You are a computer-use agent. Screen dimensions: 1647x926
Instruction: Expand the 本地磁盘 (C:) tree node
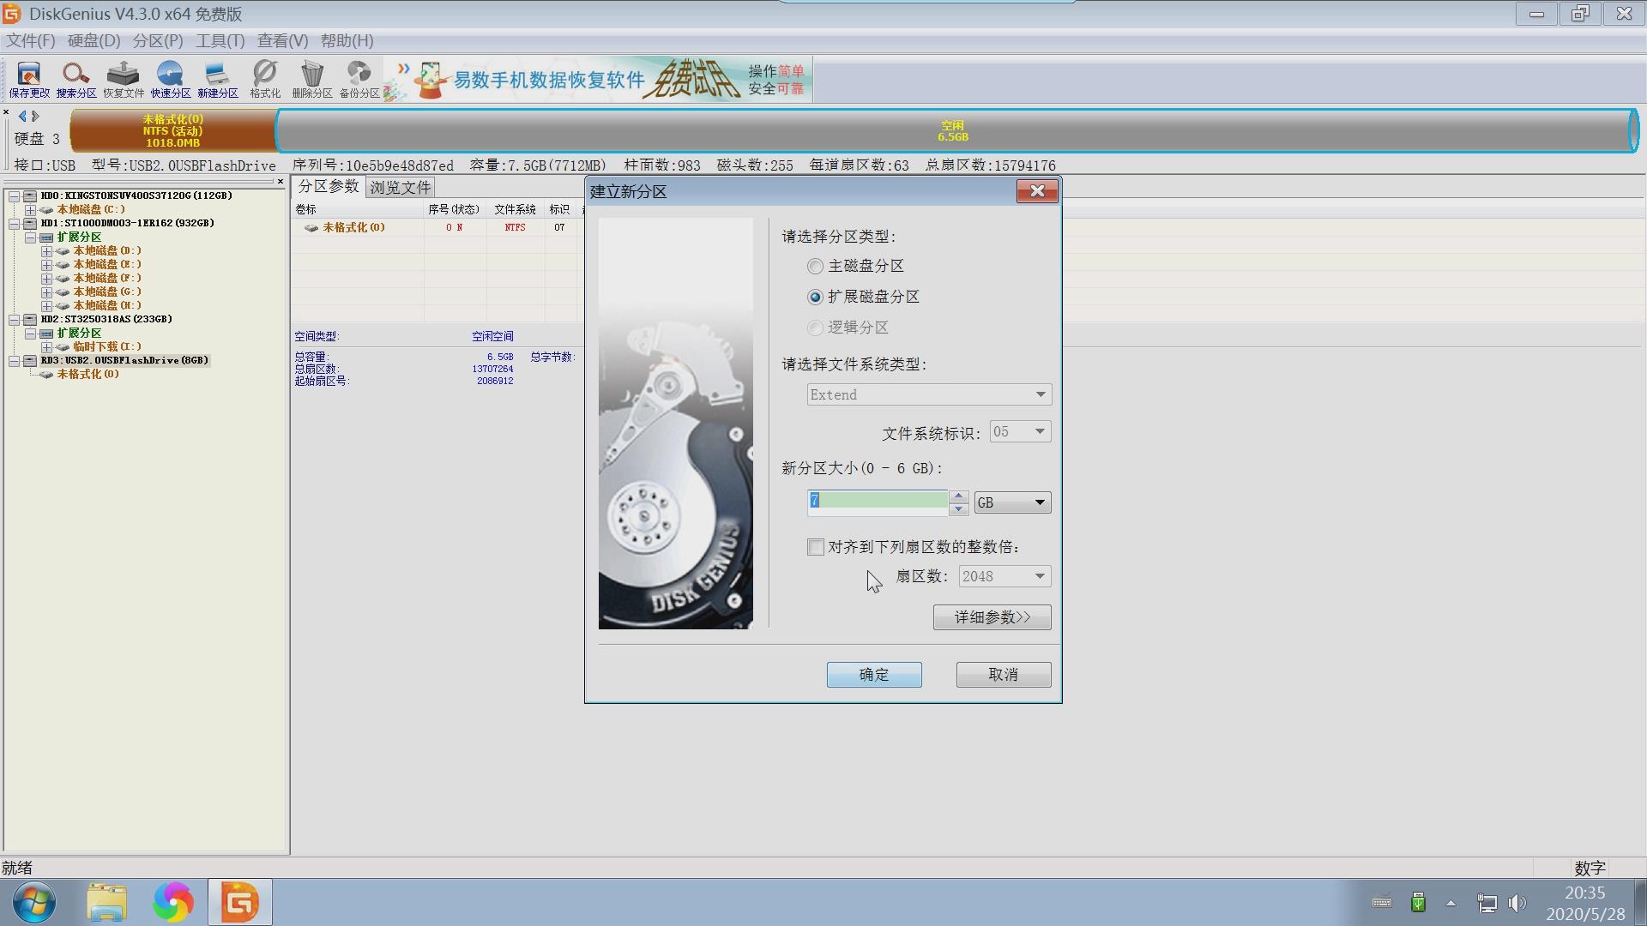[30, 210]
